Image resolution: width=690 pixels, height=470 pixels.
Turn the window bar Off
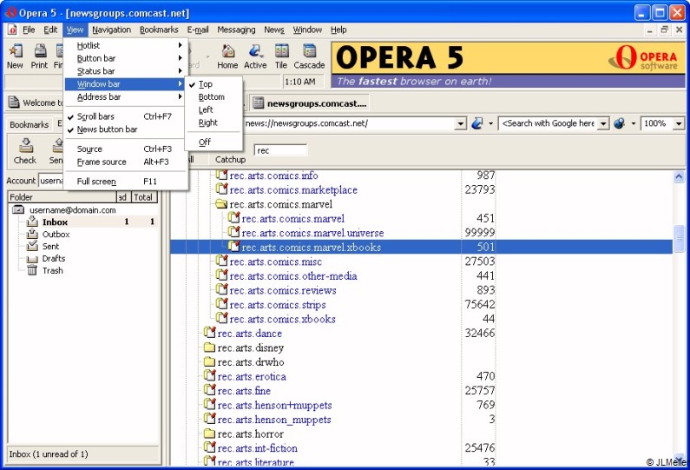pos(214,142)
